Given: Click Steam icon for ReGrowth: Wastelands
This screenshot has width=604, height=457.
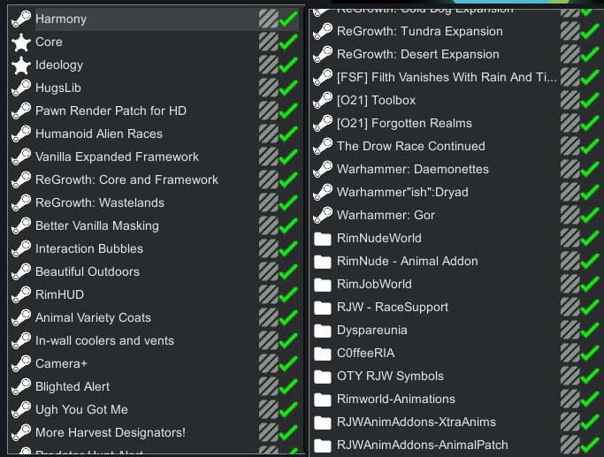Looking at the screenshot, I should tap(21, 203).
